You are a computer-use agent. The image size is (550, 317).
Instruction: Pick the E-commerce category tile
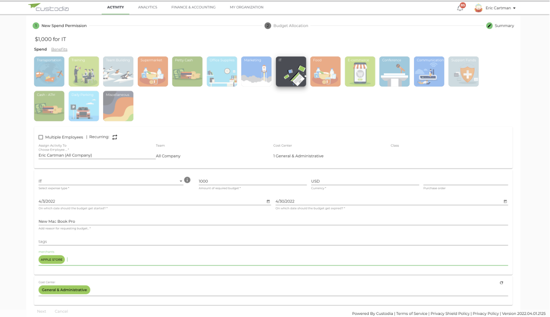(360, 72)
